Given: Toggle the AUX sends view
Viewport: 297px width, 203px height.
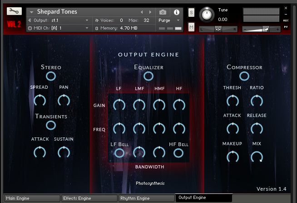Looking at the screenshot, I should (x=286, y=20).
